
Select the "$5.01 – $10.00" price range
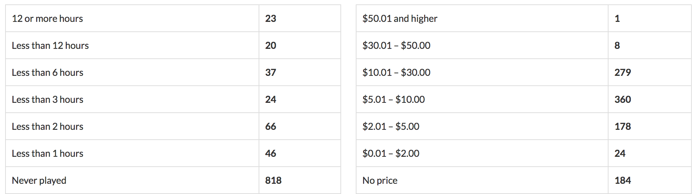point(393,100)
